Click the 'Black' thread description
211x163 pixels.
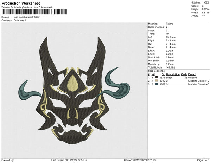point(169,78)
